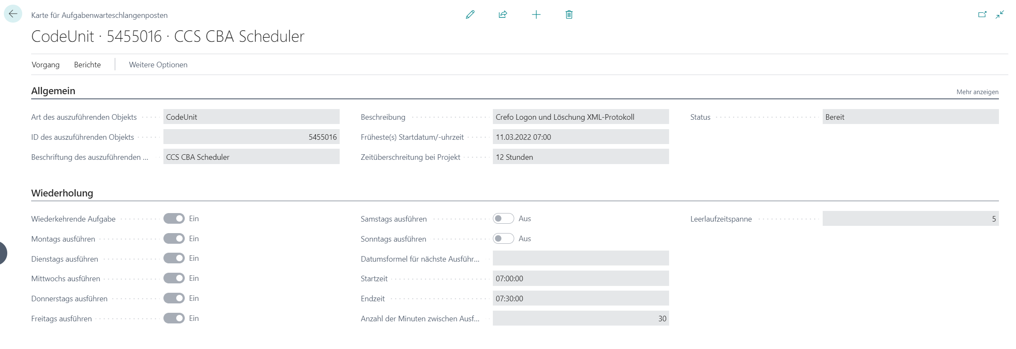
Task: Click the Mehr anzeigen link
Action: pos(977,92)
